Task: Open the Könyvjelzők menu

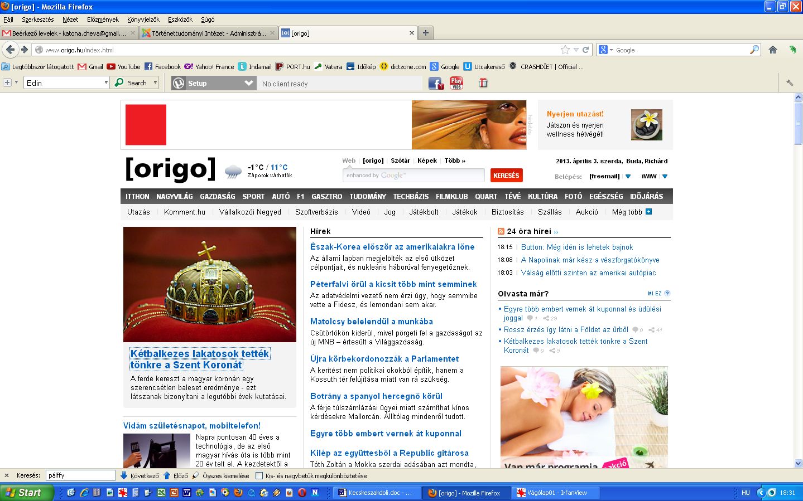Action: (143, 20)
